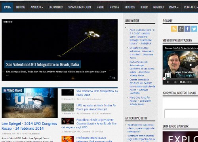Screen dimensions: 198x142
Task: Click the IN PRIMO PIANO label
Action: coord(13,90)
